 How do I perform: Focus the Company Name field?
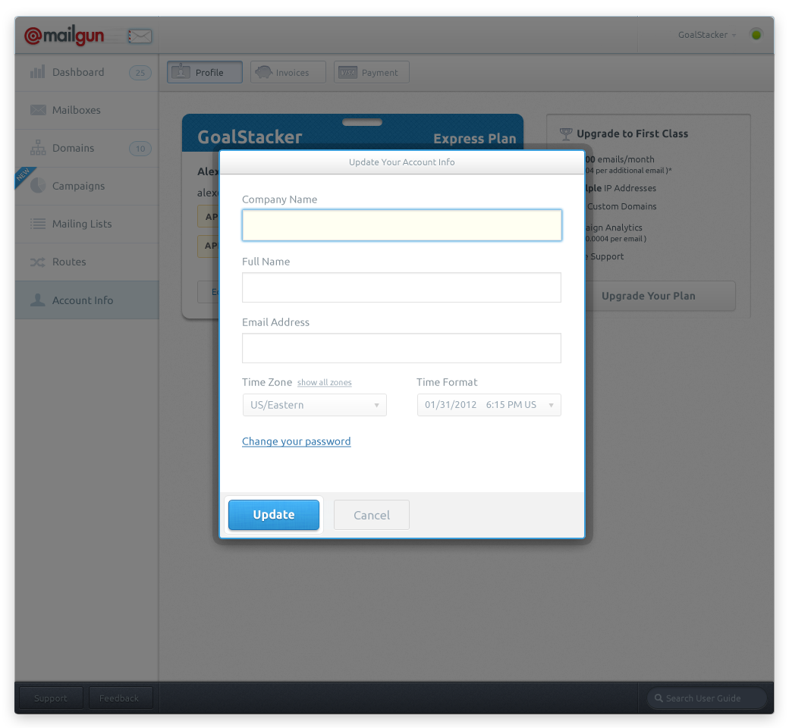coord(401,225)
